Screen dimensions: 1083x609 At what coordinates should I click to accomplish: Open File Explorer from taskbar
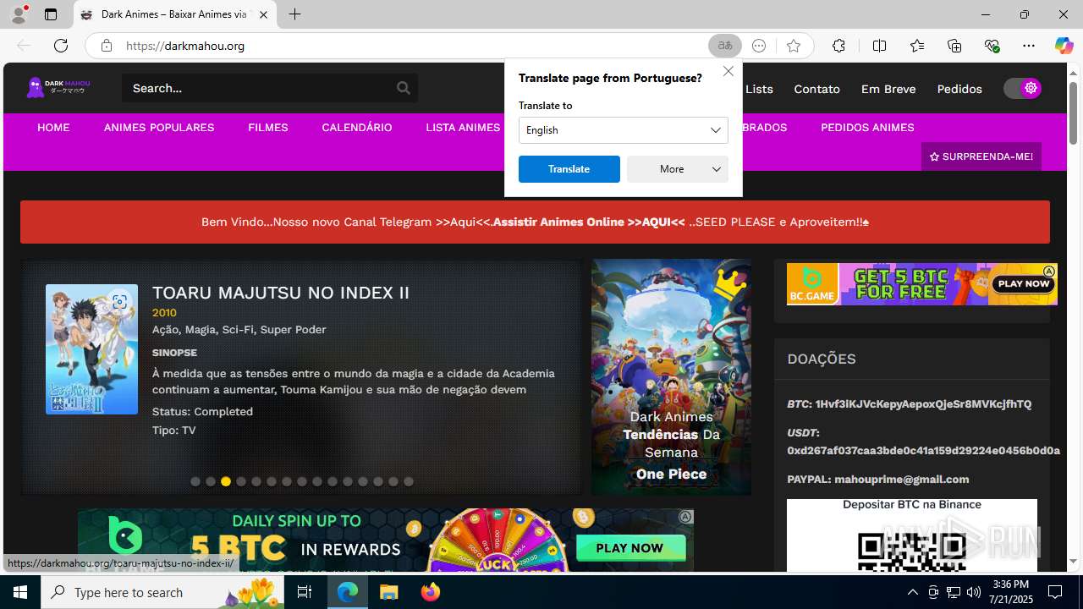tap(388, 592)
